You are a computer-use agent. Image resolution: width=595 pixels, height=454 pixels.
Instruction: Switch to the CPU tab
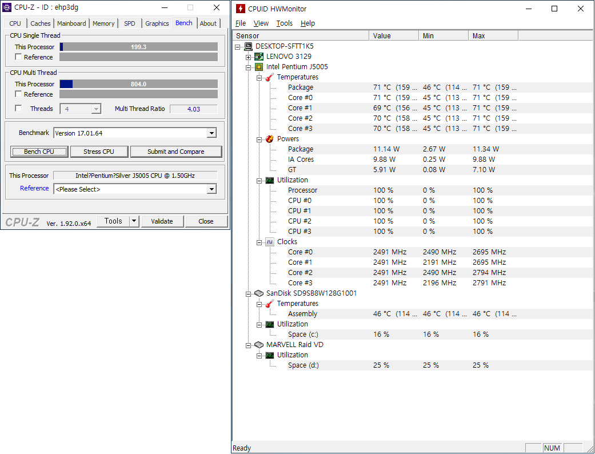tap(15, 23)
